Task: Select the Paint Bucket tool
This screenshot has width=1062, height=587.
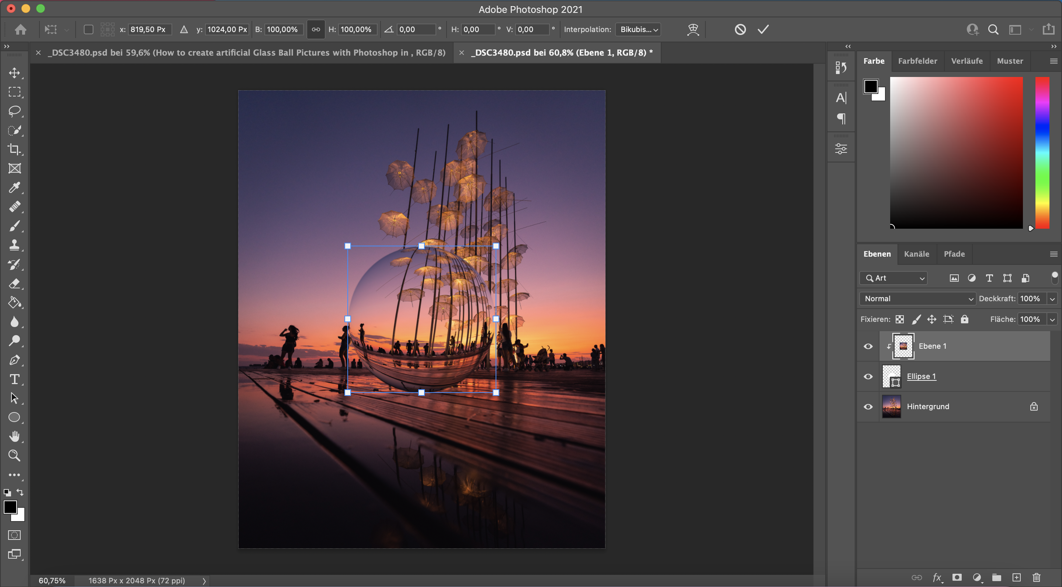Action: click(x=14, y=303)
